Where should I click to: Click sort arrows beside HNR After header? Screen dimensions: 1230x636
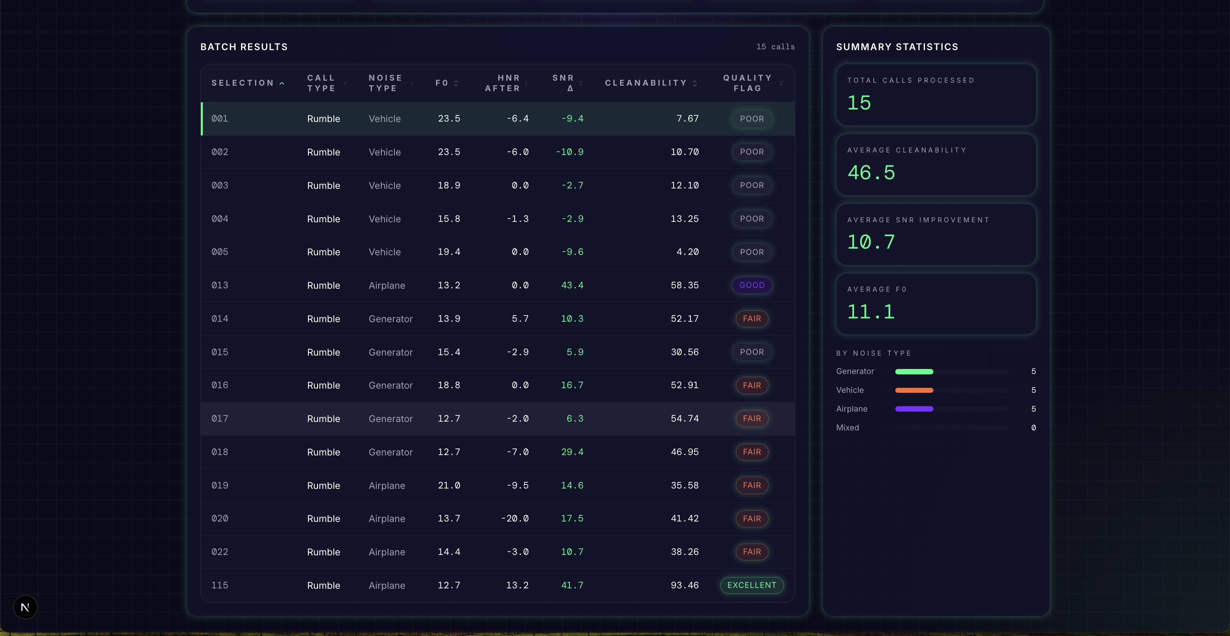click(527, 84)
